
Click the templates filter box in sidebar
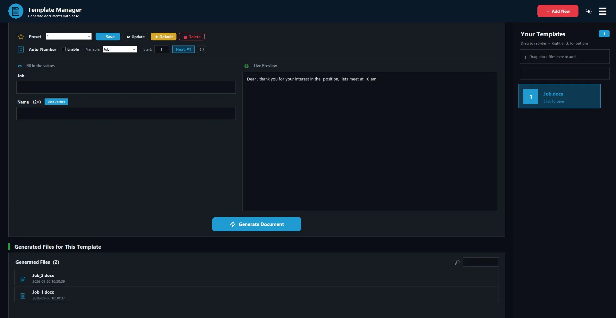click(565, 74)
